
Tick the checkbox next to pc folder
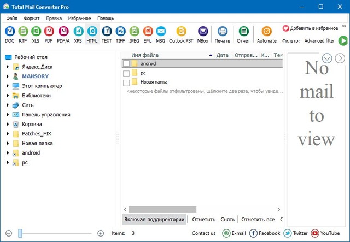(126, 73)
